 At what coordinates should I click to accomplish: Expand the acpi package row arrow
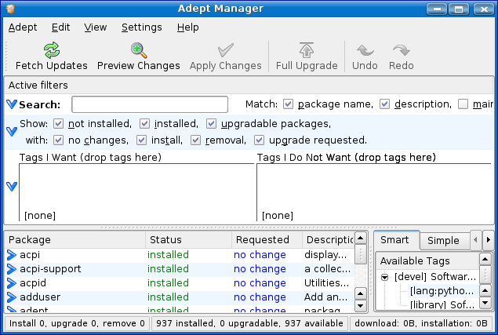(x=12, y=255)
